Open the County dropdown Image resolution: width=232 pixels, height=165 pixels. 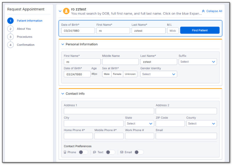(x=202, y=124)
